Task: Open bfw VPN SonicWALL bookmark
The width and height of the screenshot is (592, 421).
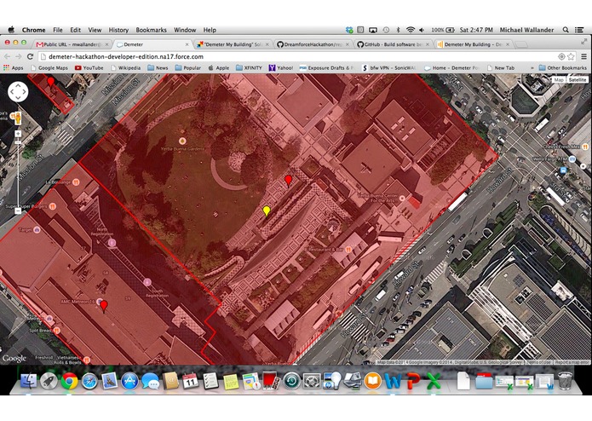Action: 388,68
